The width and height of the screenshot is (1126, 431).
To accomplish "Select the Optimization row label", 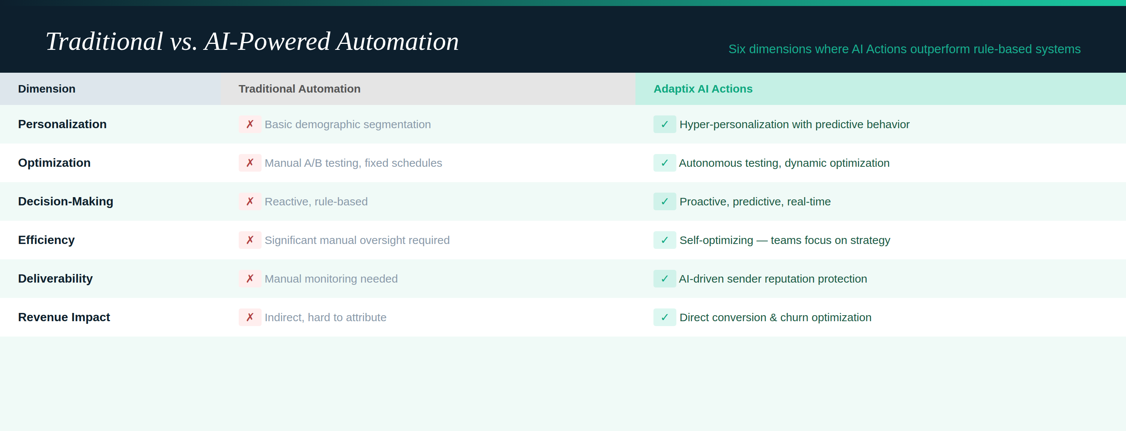I will [x=54, y=163].
